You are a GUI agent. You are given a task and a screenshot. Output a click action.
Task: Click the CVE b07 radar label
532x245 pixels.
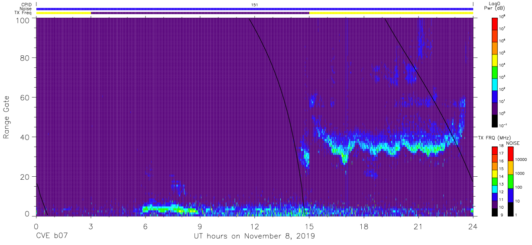(x=52, y=236)
